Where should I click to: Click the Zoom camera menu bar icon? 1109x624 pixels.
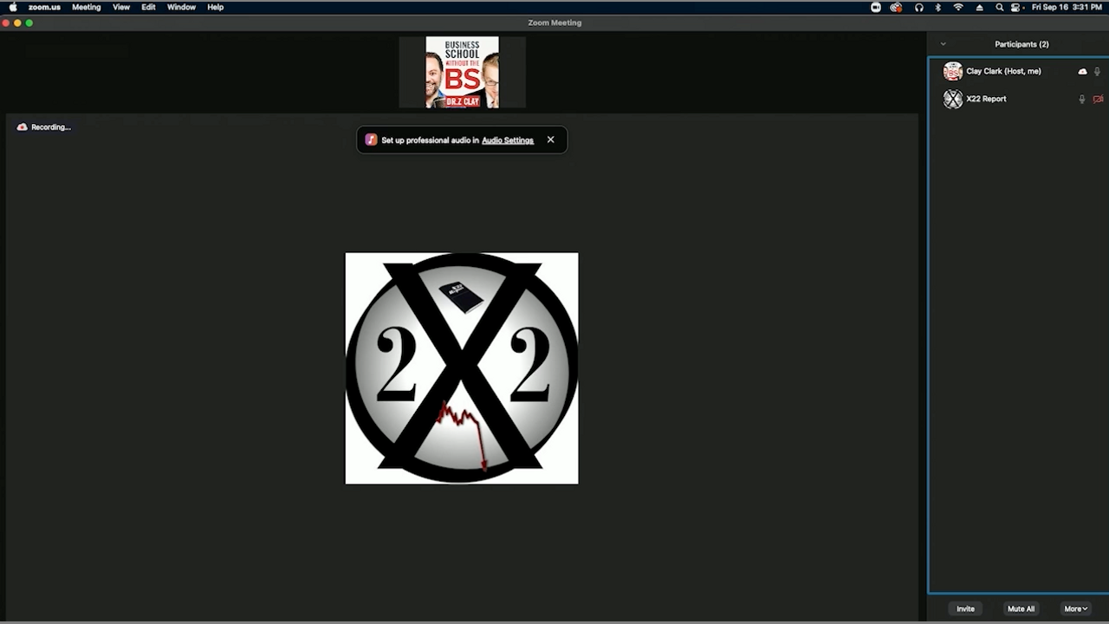[876, 7]
